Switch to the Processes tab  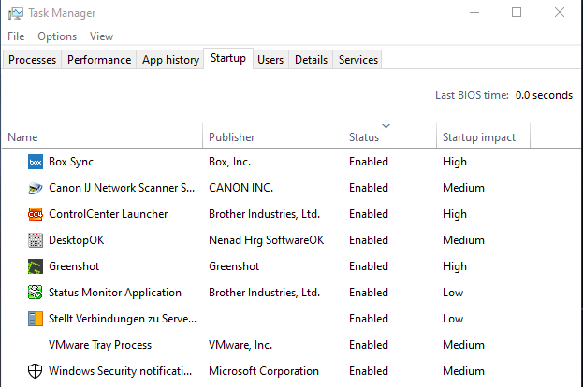33,60
